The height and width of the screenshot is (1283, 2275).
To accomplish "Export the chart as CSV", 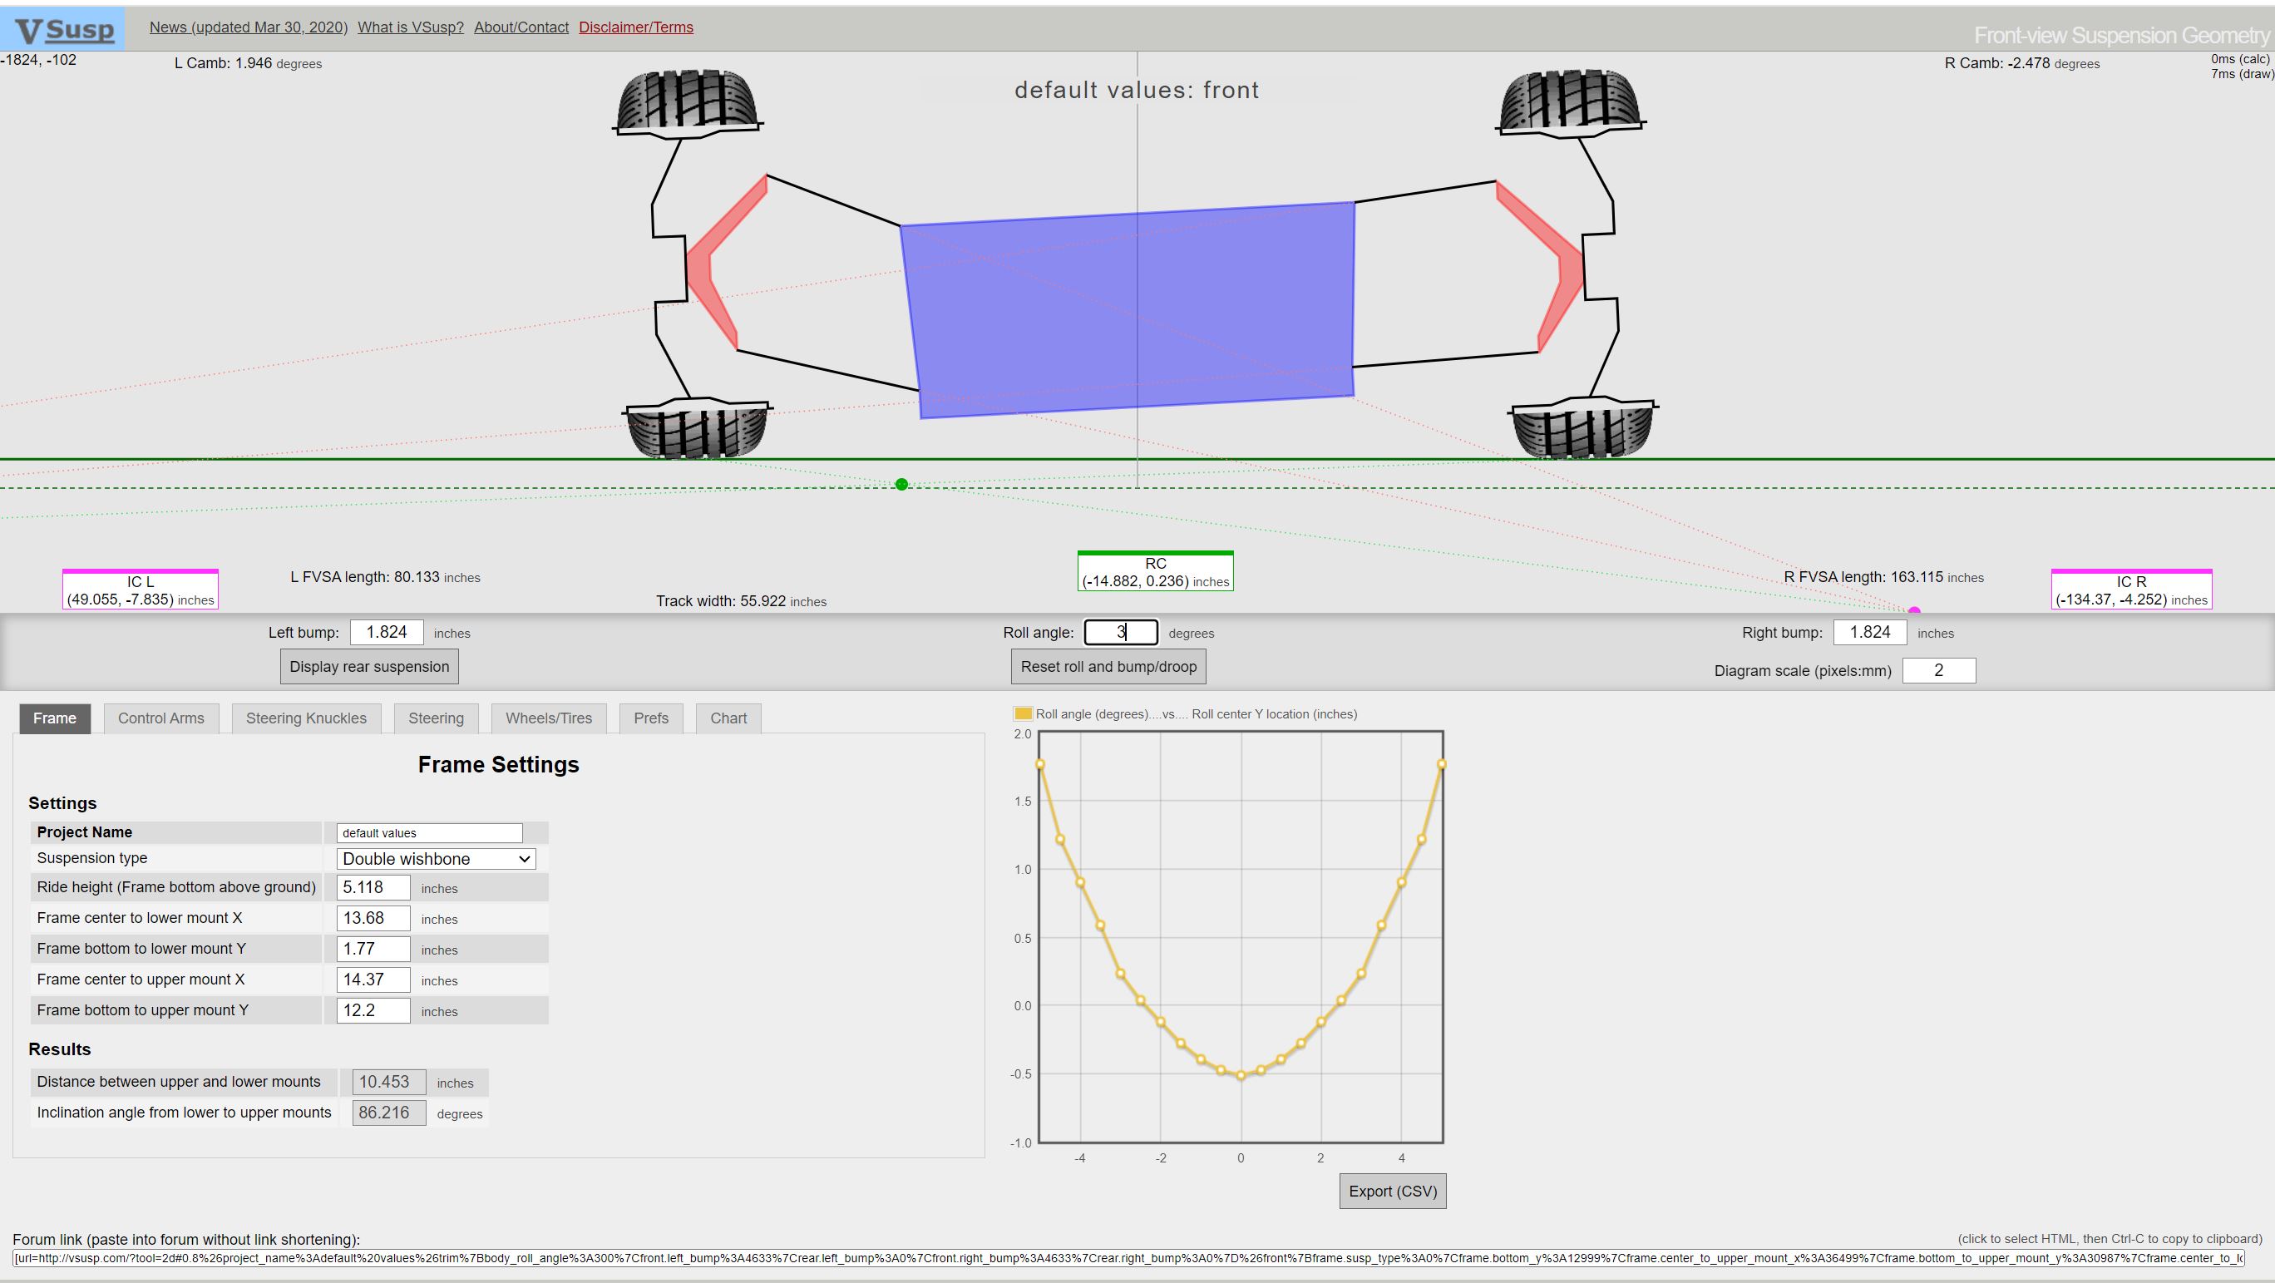I will tap(1392, 1192).
